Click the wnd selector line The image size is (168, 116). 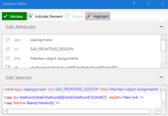[82, 89]
